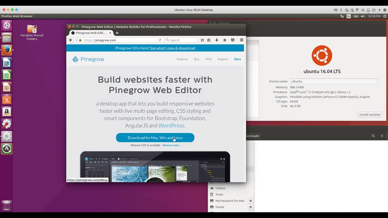Switch Files window to list view icon

382,136
